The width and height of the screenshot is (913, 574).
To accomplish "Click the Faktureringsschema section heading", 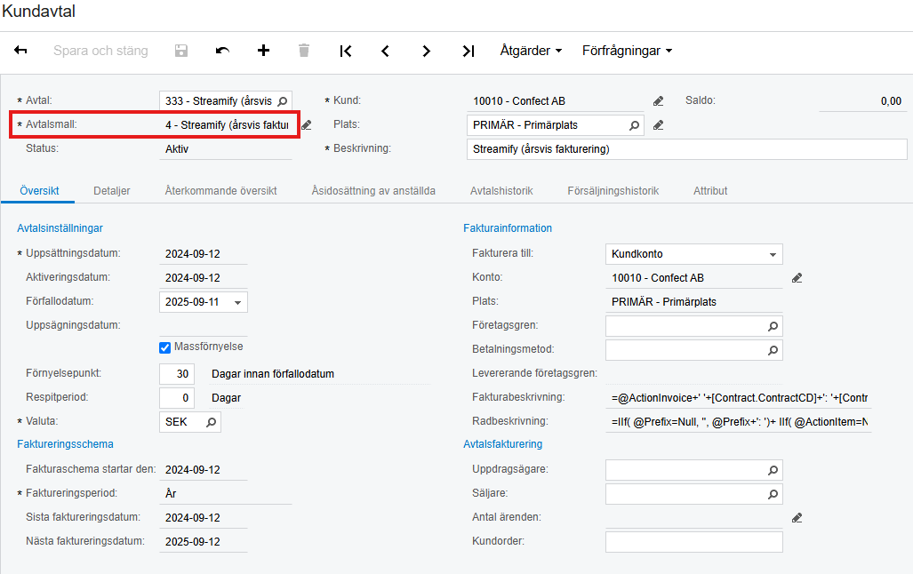I will click(65, 444).
